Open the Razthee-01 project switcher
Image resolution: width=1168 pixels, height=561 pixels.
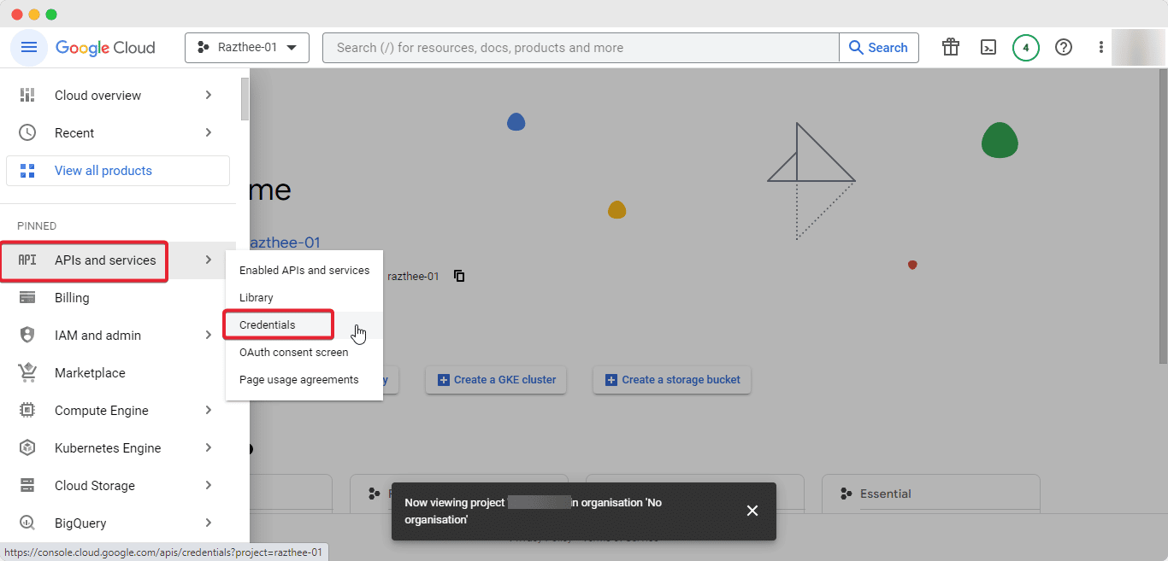coord(247,48)
